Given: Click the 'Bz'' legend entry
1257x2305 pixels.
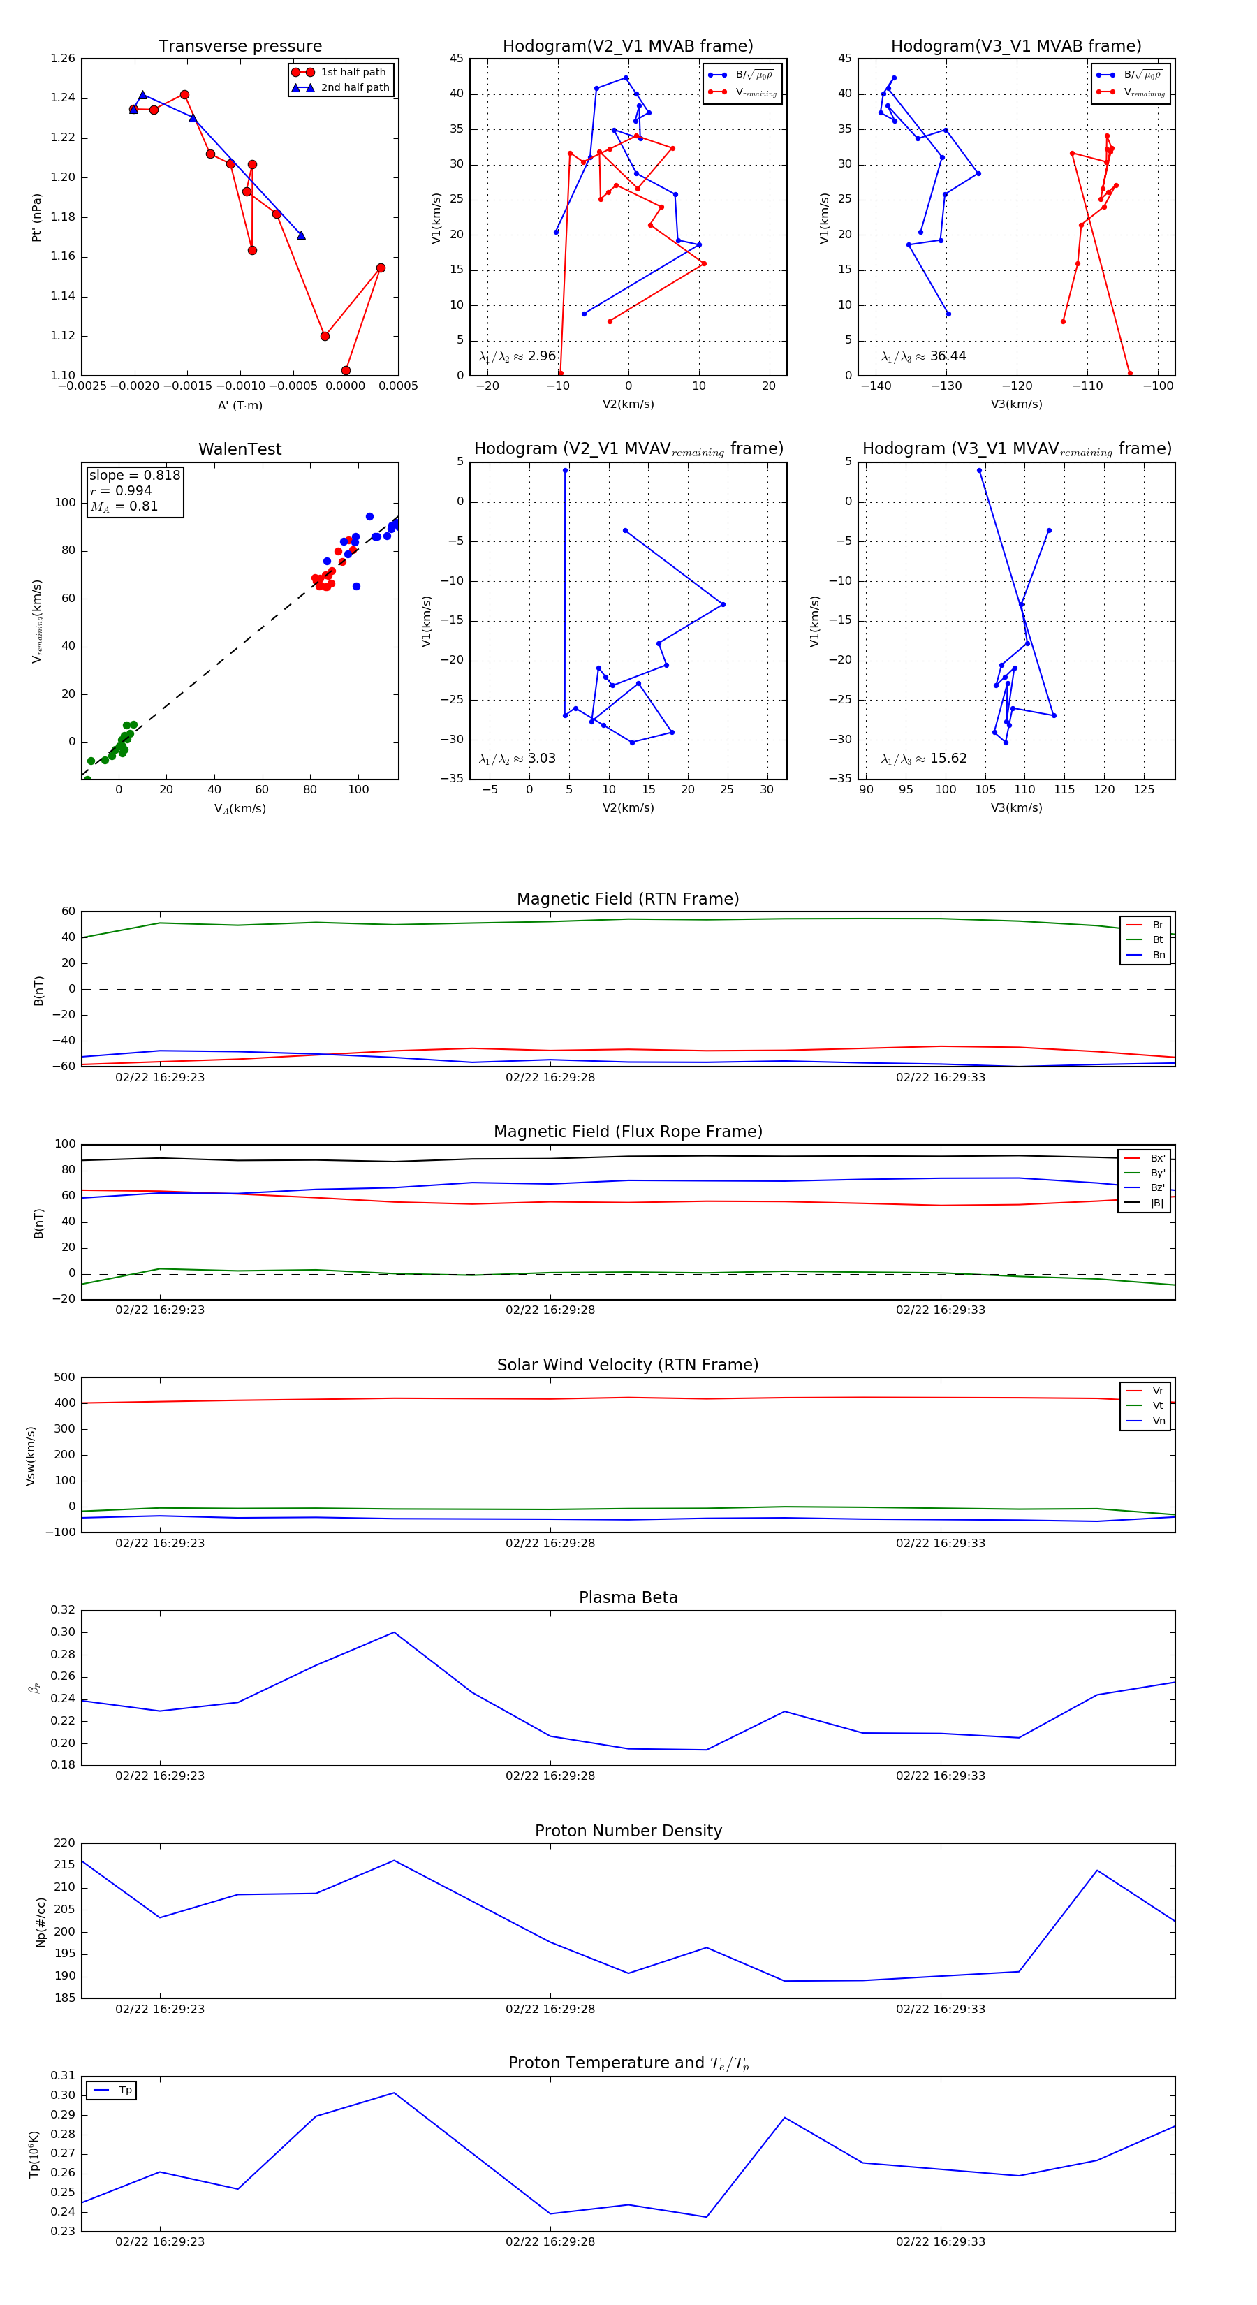Looking at the screenshot, I should (x=1145, y=1187).
